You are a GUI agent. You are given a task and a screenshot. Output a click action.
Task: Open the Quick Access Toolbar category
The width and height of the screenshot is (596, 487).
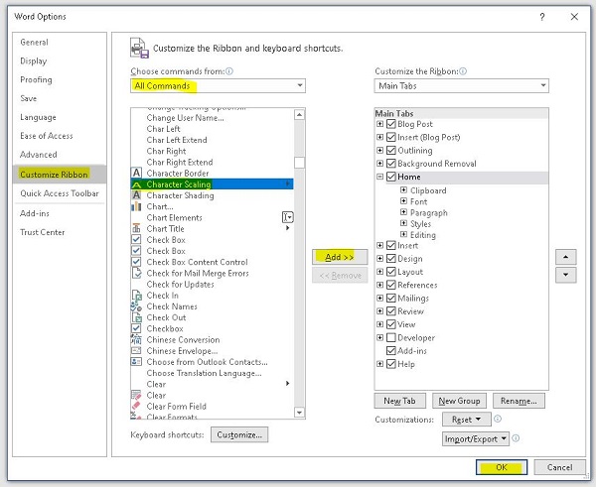coord(60,193)
